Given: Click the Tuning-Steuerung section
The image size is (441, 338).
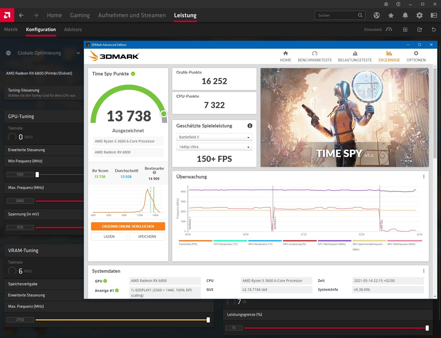Looking at the screenshot, I should 44,93.
